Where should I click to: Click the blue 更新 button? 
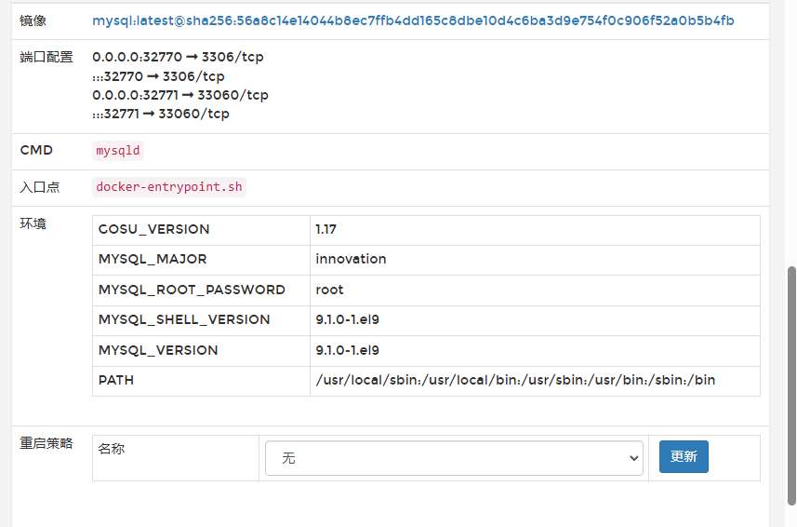684,457
